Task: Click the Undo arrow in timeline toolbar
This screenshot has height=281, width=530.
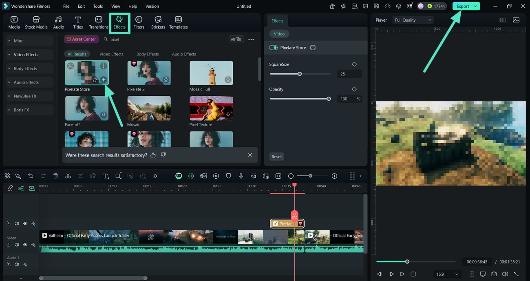Action: tap(31, 176)
